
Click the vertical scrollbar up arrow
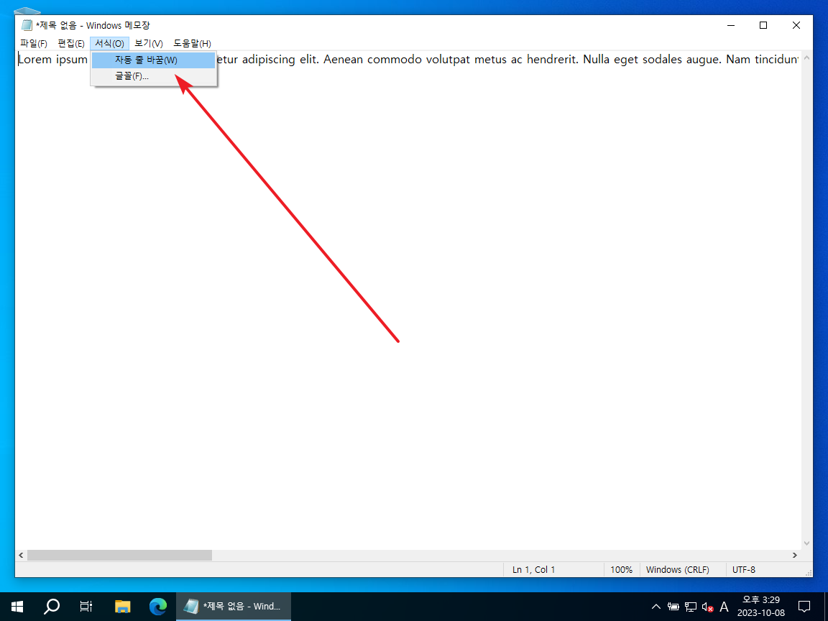[x=806, y=58]
